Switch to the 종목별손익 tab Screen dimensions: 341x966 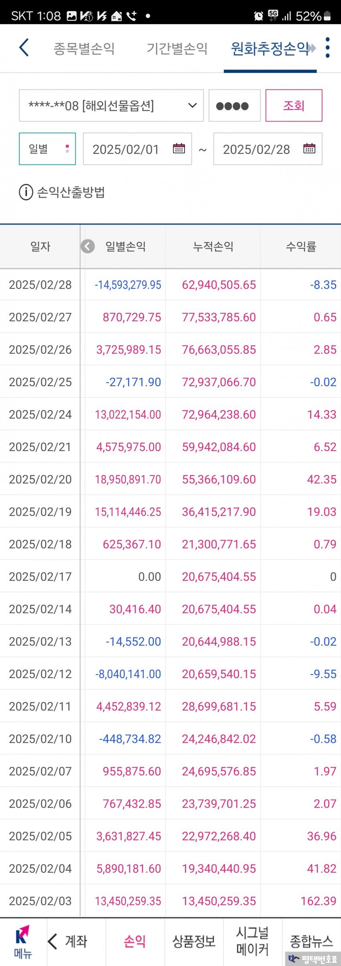point(84,49)
